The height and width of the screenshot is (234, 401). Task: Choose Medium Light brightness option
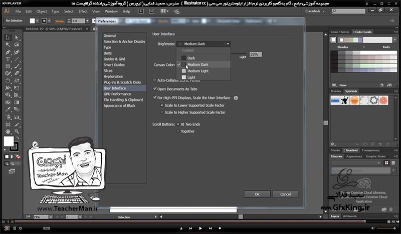point(204,71)
